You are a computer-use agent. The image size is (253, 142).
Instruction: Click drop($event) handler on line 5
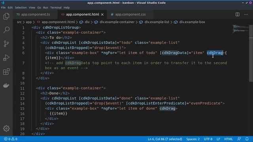[108, 48]
